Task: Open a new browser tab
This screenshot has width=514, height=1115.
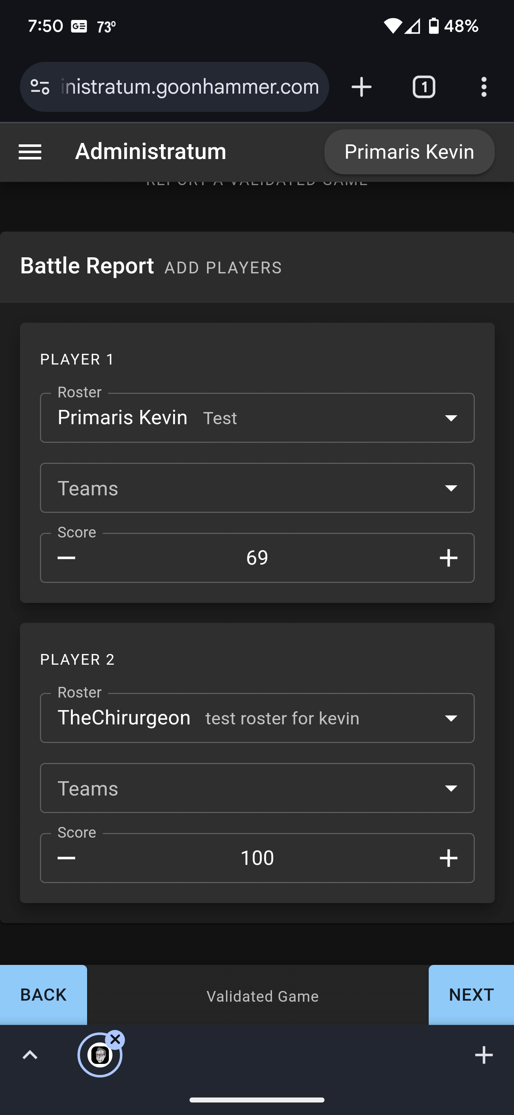Action: tap(361, 87)
